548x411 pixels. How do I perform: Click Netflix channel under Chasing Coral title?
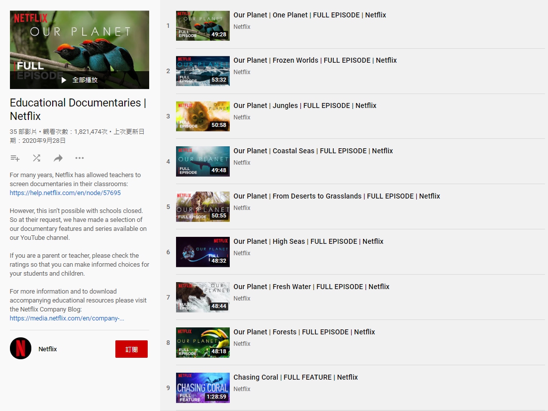(x=242, y=389)
